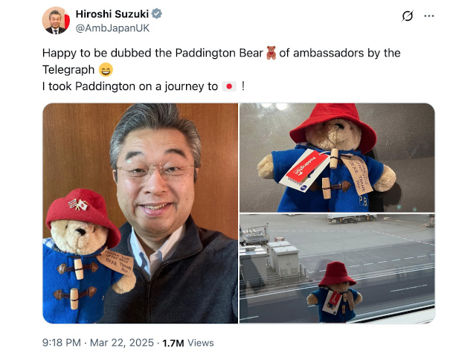
Task: Click the 9:18 PM timestamp
Action: pyautogui.click(x=62, y=343)
